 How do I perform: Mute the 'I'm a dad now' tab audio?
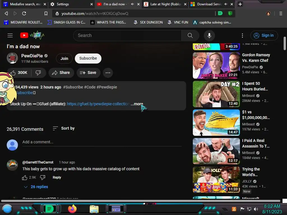(x=132, y=4)
